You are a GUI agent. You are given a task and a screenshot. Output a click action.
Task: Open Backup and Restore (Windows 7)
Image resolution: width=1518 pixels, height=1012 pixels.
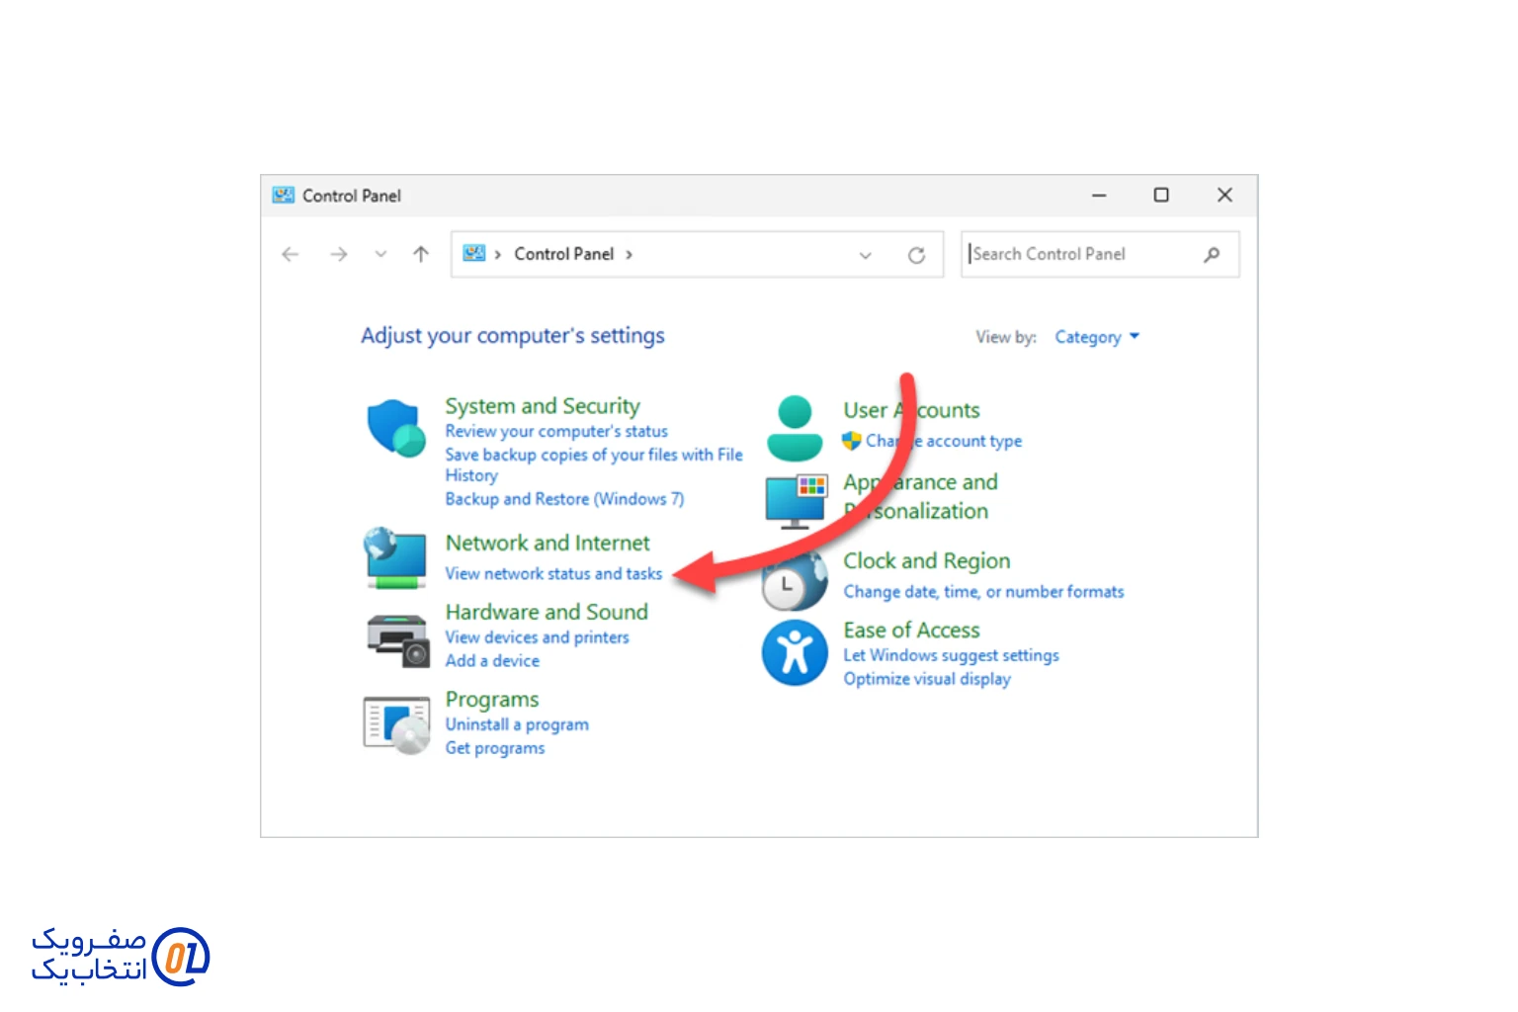click(x=564, y=499)
